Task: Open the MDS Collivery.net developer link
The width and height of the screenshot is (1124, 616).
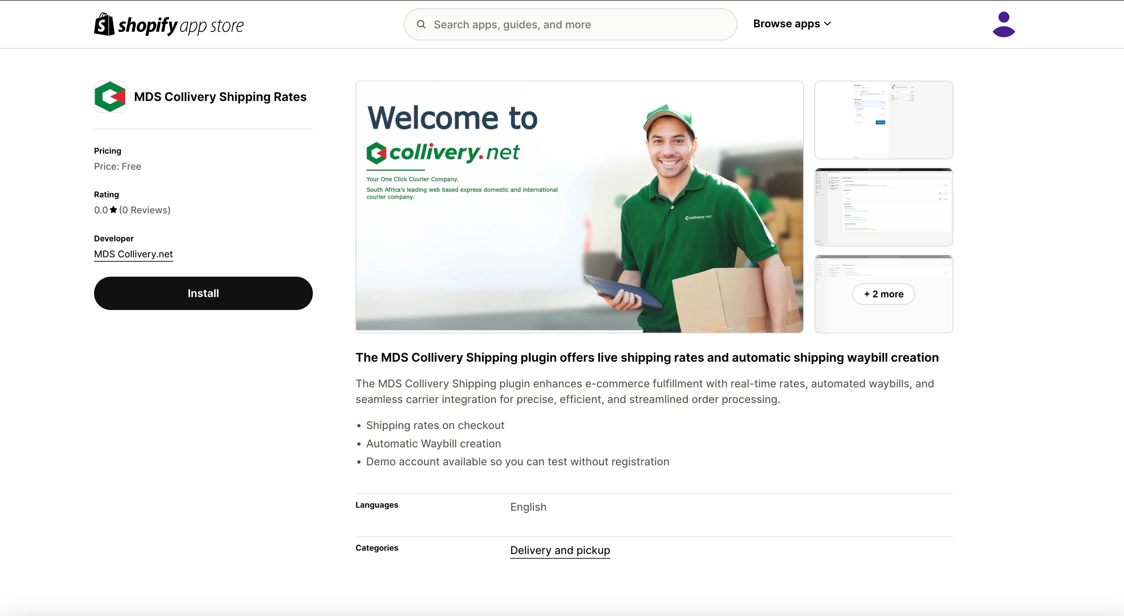Action: tap(133, 254)
